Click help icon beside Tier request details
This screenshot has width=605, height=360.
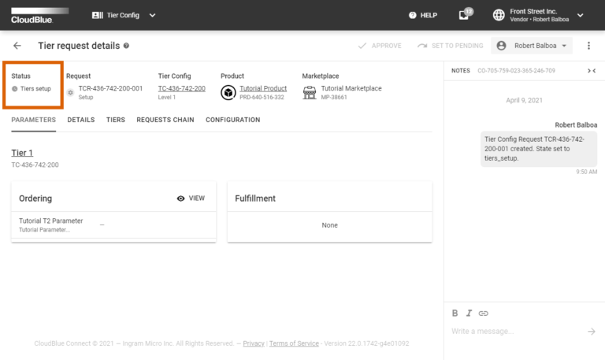pyautogui.click(x=126, y=46)
